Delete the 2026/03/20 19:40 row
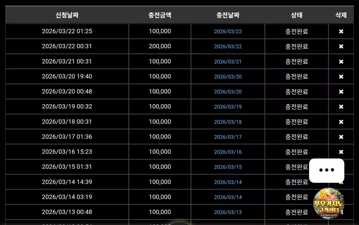The image size is (359, 225). point(341,77)
